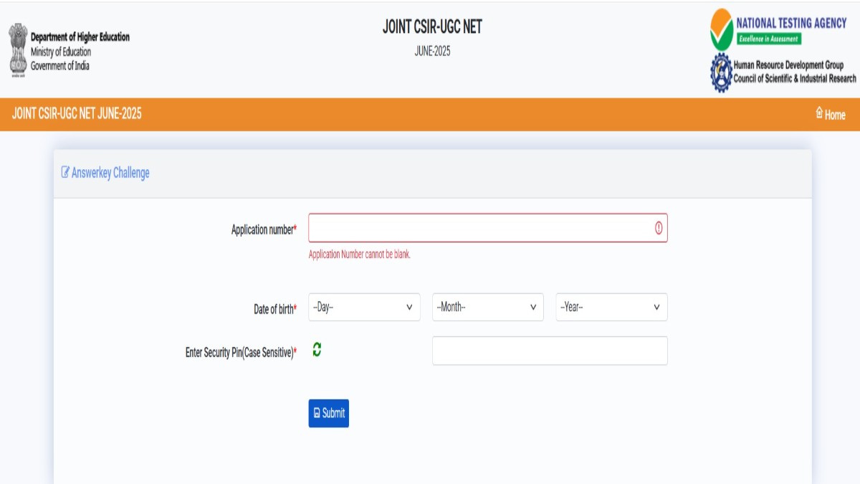Viewport: 860px width, 484px height.
Task: Select the Year dropdown
Action: (x=611, y=307)
